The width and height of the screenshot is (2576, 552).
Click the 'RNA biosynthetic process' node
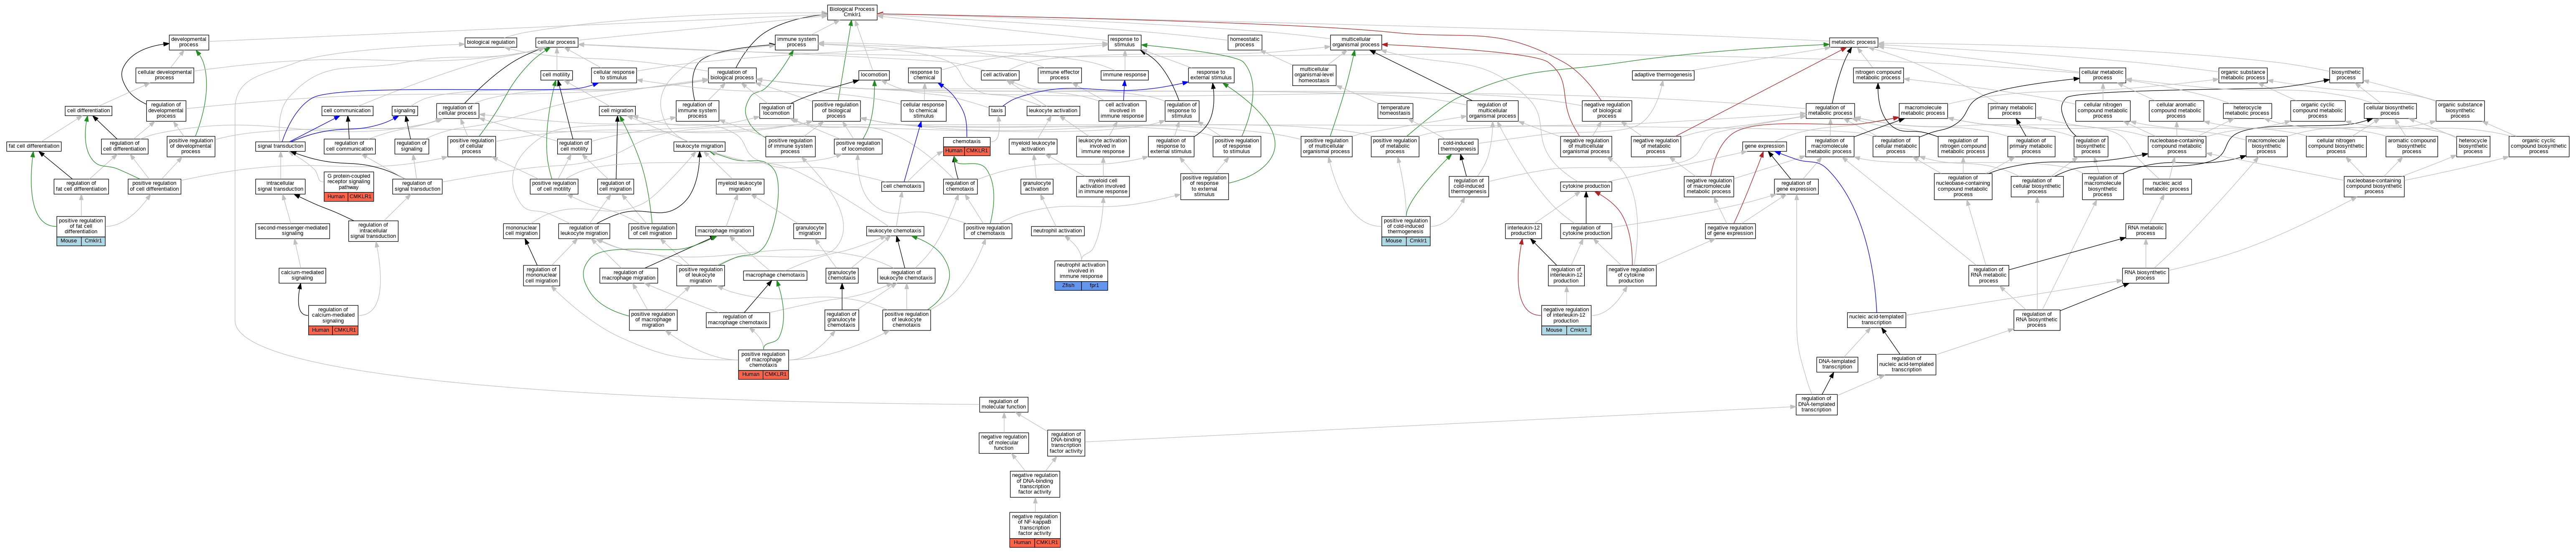[2145, 275]
